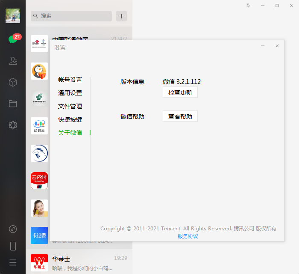The image size is (299, 274).
Task: Open the China Unicom chat avatar
Action: pos(39,44)
